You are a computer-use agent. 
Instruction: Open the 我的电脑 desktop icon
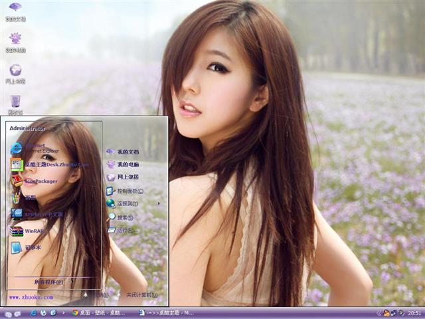15,43
